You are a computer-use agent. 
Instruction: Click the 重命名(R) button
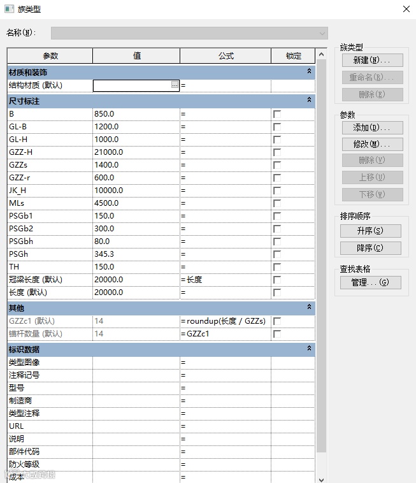(372, 77)
